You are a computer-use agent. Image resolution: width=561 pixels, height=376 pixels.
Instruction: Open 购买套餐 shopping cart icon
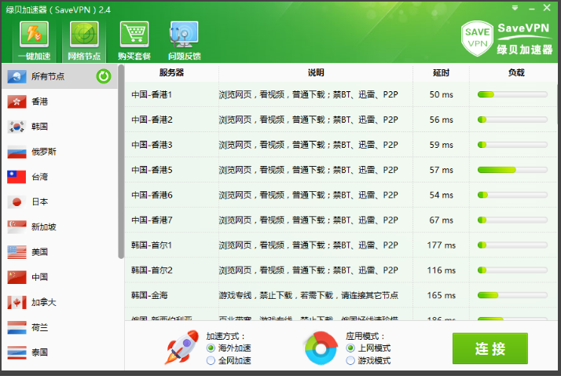click(x=134, y=35)
